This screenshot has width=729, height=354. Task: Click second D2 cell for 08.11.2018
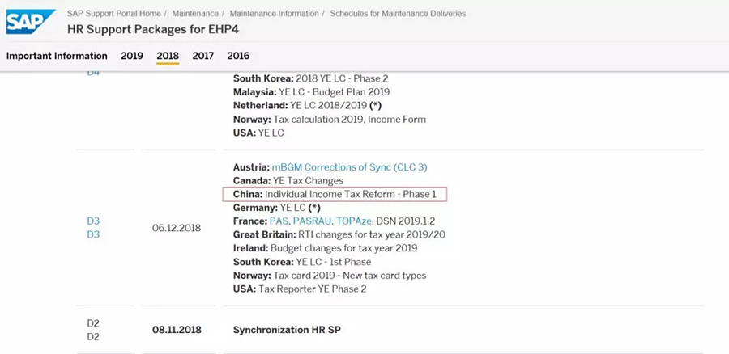click(93, 337)
